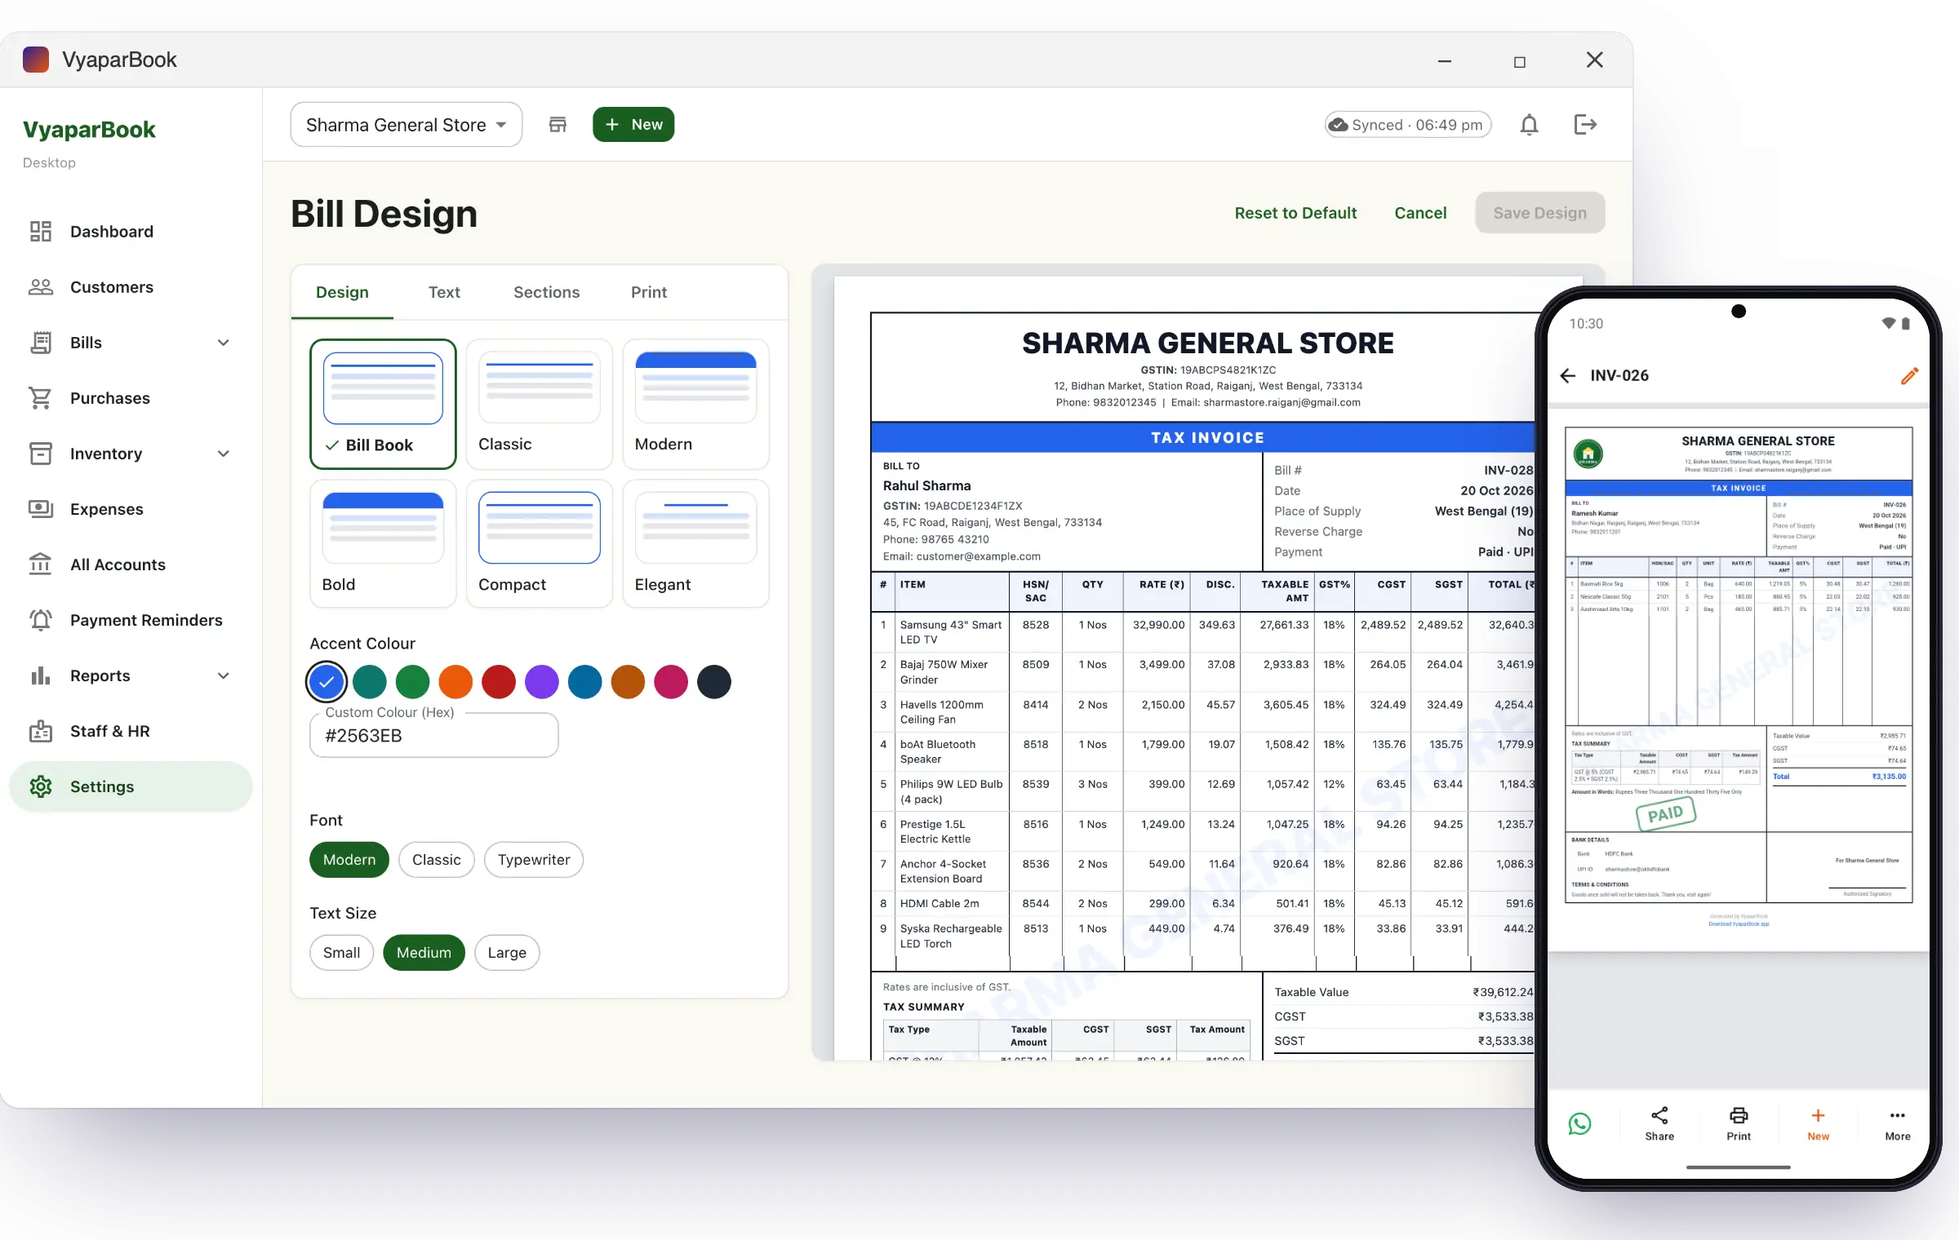The width and height of the screenshot is (1959, 1240).
Task: Click the Customers people icon
Action: pyautogui.click(x=41, y=287)
